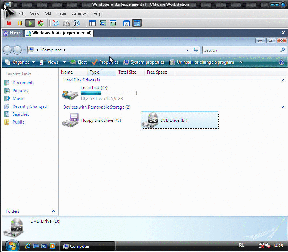
Task: Click the Eject command button
Action: 79,62
